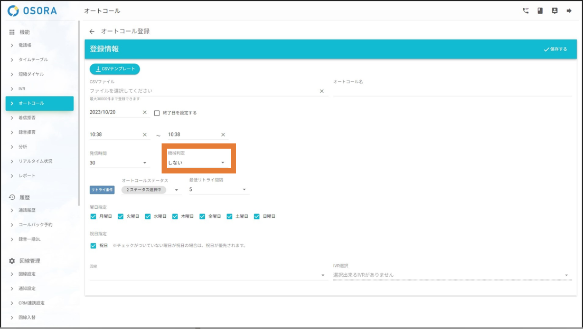This screenshot has width=583, height=329.
Task: Open the IVR sidebar menu item
Action: click(22, 89)
